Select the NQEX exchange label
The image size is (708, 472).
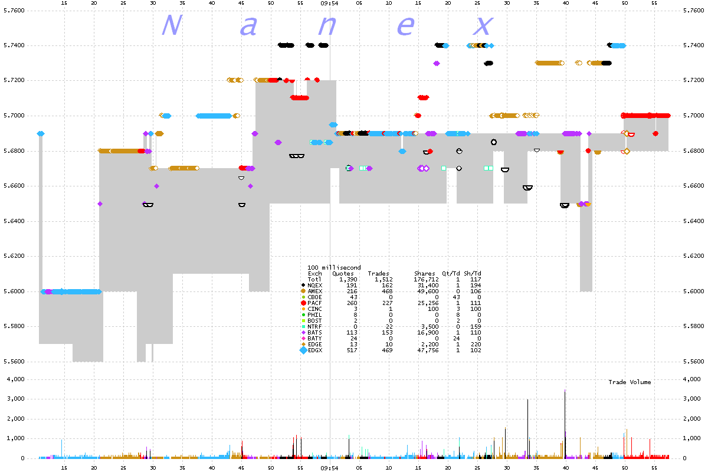pos(315,285)
